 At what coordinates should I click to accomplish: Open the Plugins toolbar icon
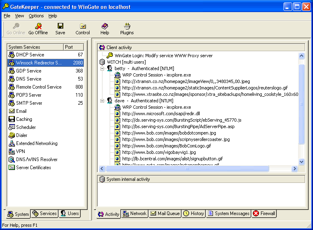[x=127, y=26]
